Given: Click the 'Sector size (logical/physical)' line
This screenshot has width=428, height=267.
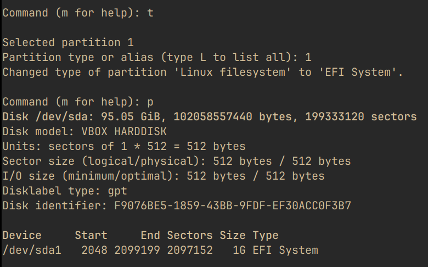Looking at the screenshot, I should tap(177, 162).
